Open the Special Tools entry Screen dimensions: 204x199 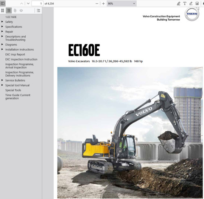(x=13, y=90)
